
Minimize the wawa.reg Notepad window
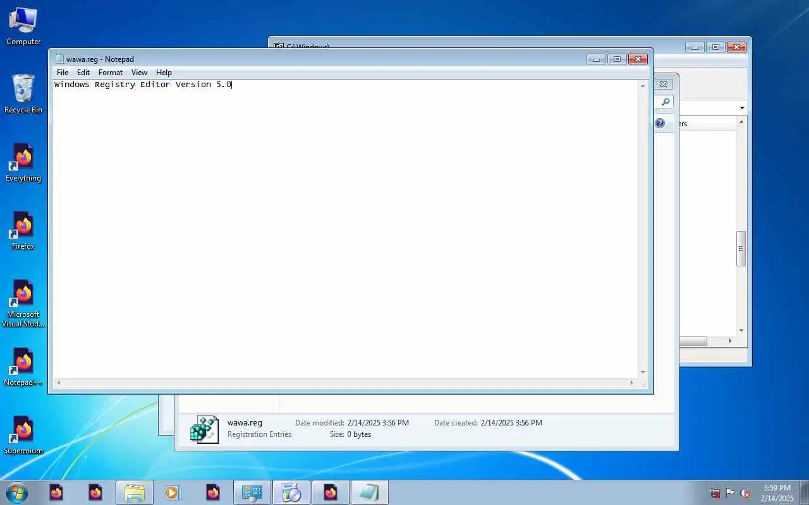pos(596,59)
